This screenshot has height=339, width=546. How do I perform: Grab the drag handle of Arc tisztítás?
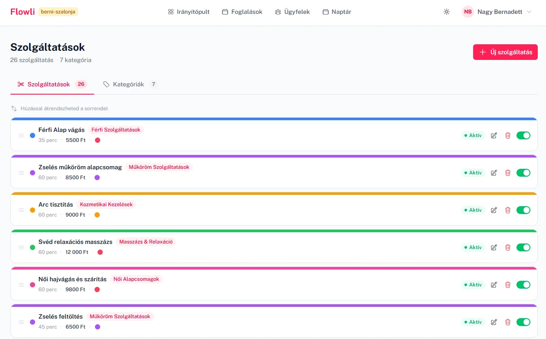[x=21, y=210]
